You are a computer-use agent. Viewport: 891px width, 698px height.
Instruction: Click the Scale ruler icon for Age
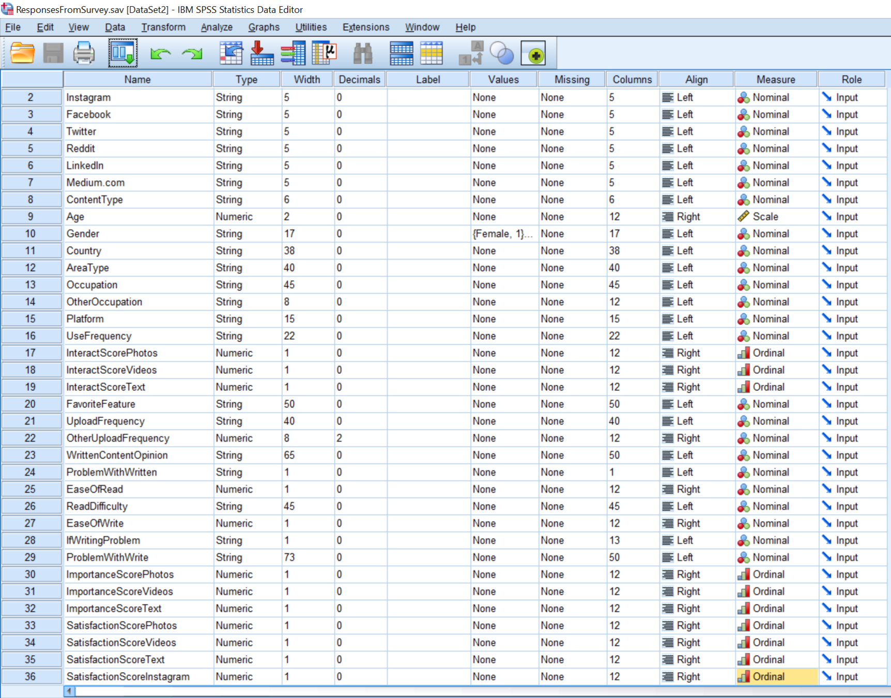tap(743, 217)
